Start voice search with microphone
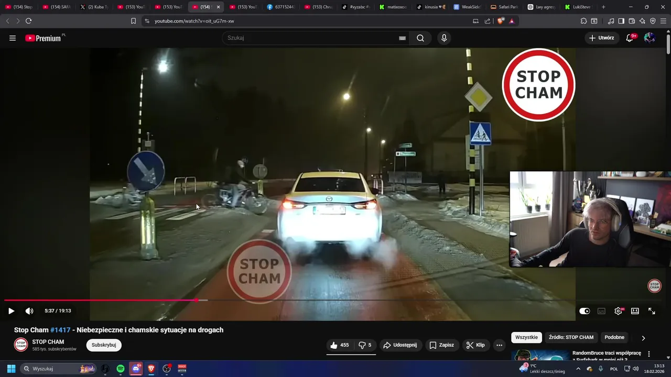Viewport: 671px width, 377px height. click(444, 38)
